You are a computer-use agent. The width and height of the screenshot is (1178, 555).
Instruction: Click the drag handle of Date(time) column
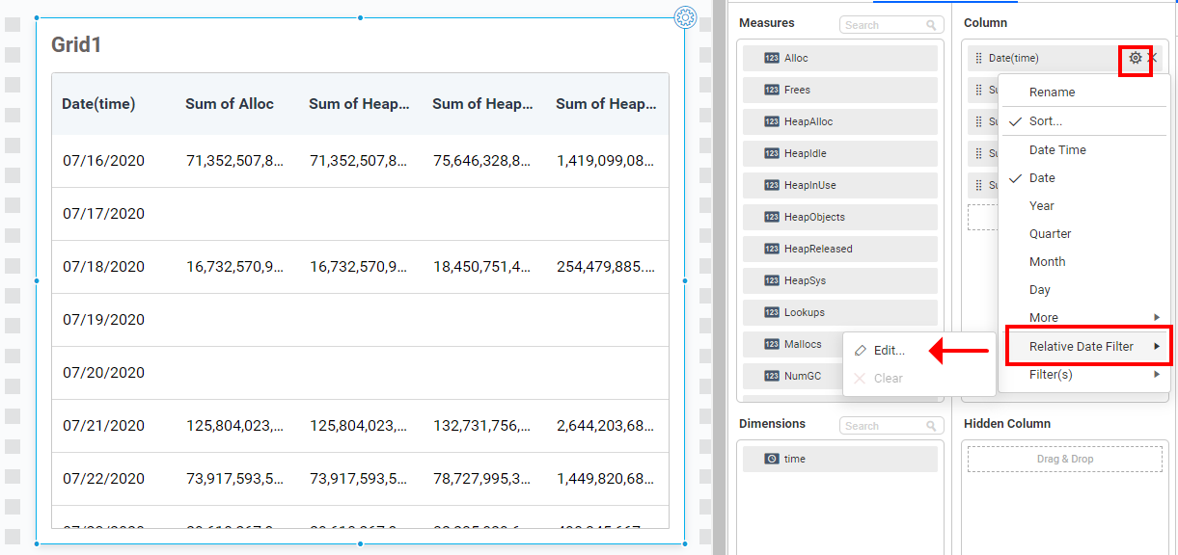[x=978, y=59]
